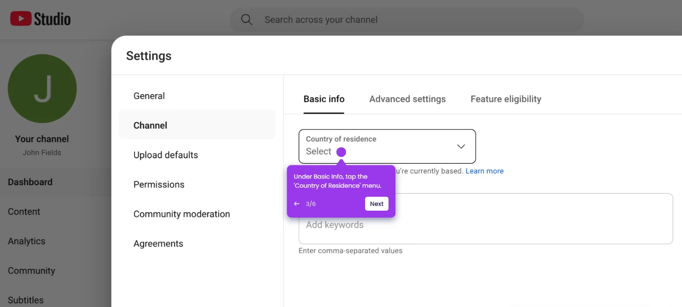Select Channel settings category
Image resolution: width=682 pixels, height=307 pixels.
tap(197, 125)
